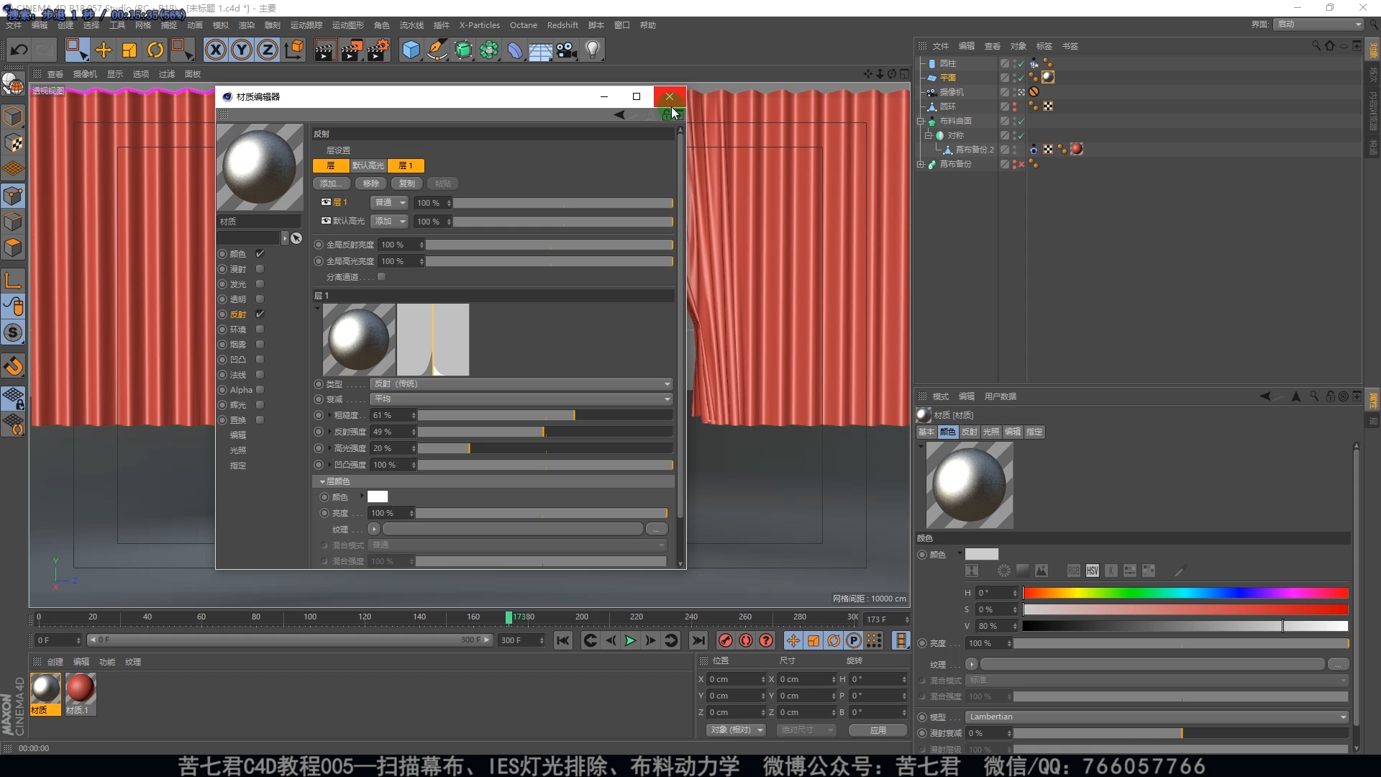Select the Move tool icon
Viewport: 1381px width, 777px height.
pyautogui.click(x=104, y=50)
